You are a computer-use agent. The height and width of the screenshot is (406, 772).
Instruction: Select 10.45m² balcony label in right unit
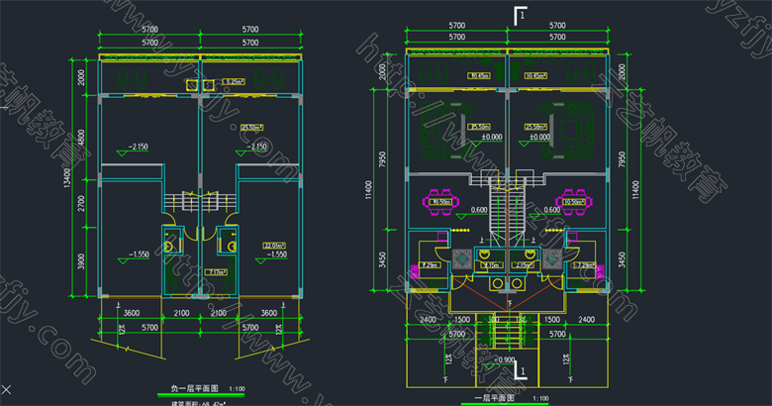click(535, 76)
